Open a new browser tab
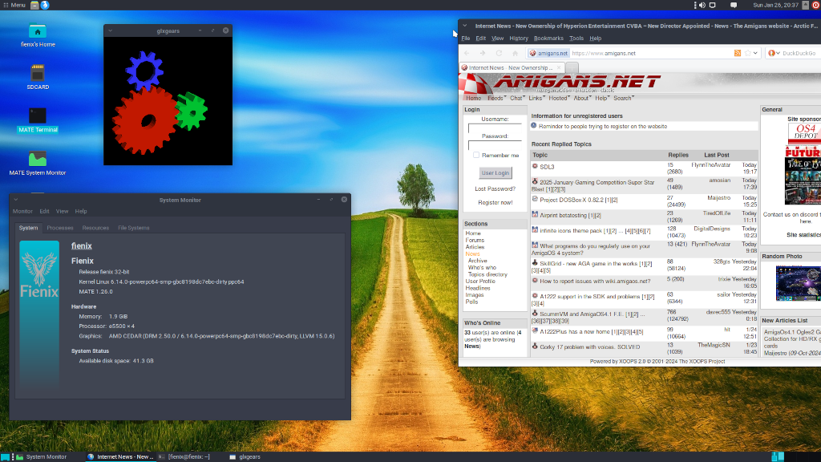This screenshot has width=821, height=462. pyautogui.click(x=572, y=67)
